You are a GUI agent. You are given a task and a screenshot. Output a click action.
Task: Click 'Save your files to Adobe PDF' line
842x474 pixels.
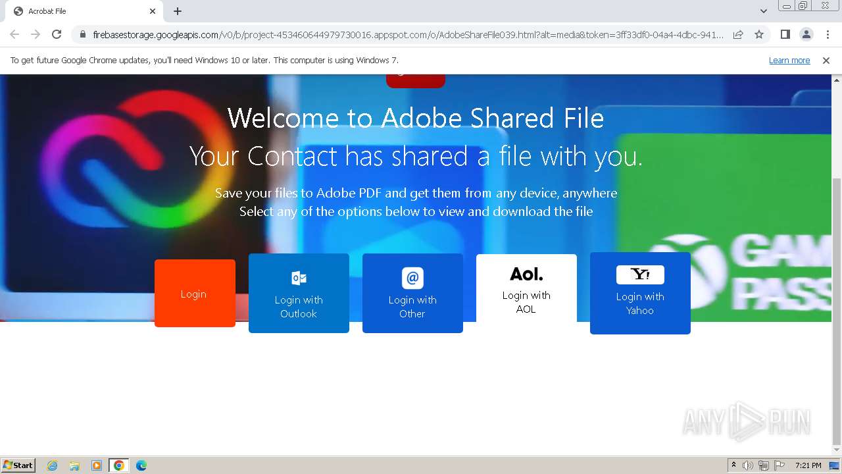click(x=416, y=193)
